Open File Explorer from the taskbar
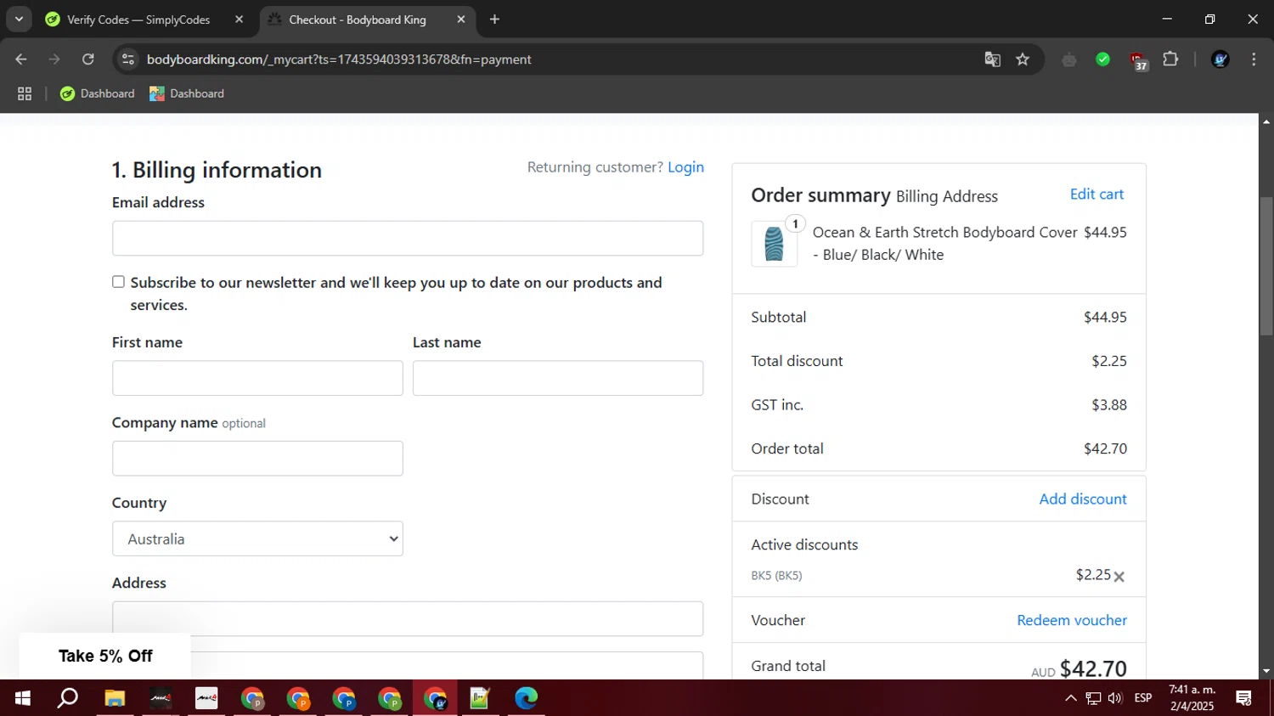The width and height of the screenshot is (1274, 716). click(x=115, y=698)
